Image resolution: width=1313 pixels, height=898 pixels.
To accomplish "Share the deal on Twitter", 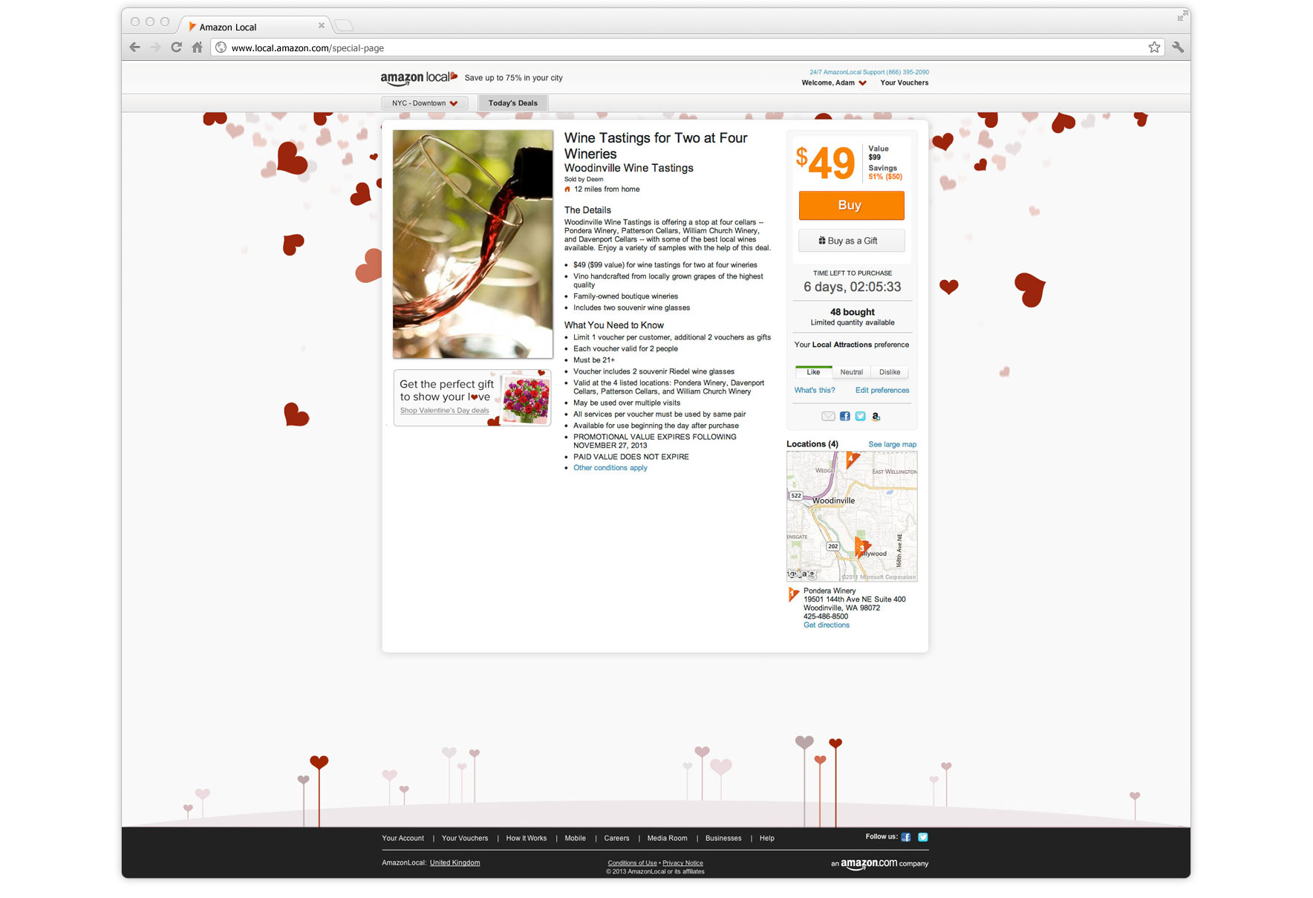I will [860, 417].
